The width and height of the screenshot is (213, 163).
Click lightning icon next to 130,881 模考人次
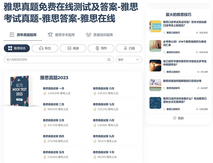point(95,125)
